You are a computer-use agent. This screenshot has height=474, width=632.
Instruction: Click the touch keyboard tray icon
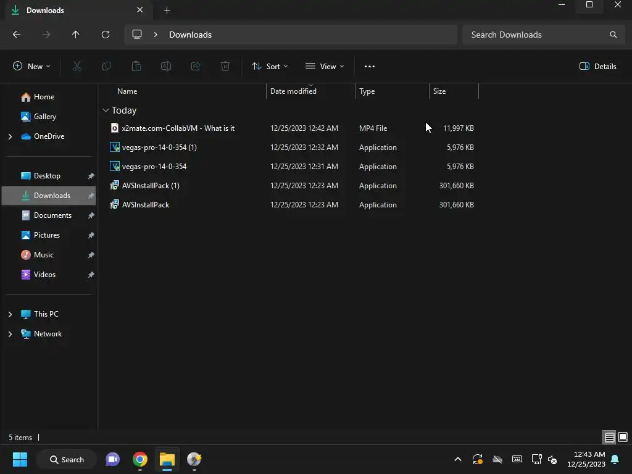[517, 459]
